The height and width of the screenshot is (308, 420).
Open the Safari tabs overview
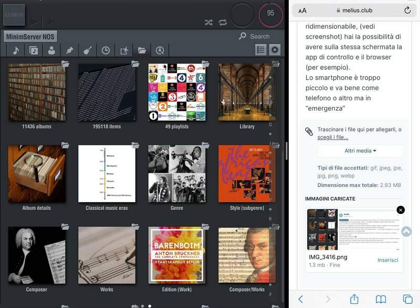tap(407, 299)
